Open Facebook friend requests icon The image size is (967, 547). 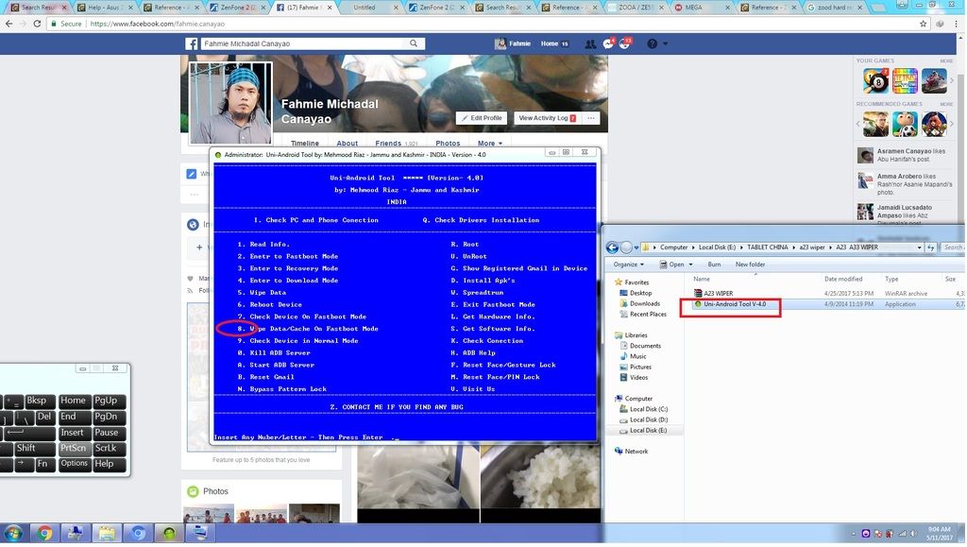pyautogui.click(x=590, y=43)
